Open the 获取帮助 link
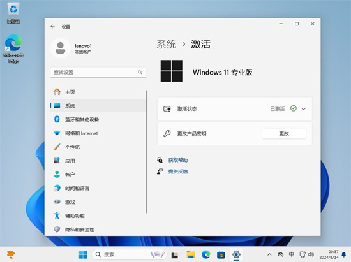Screen dimensions: 351x262 (x=178, y=160)
